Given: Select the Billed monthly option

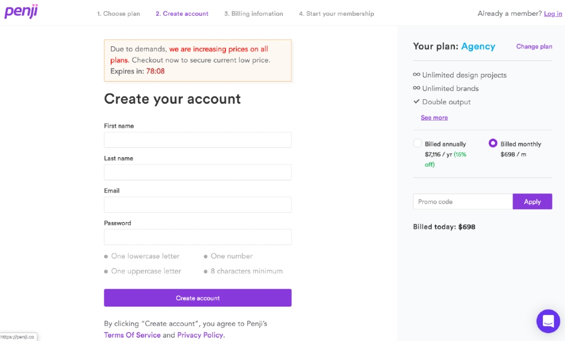Looking at the screenshot, I should 493,144.
